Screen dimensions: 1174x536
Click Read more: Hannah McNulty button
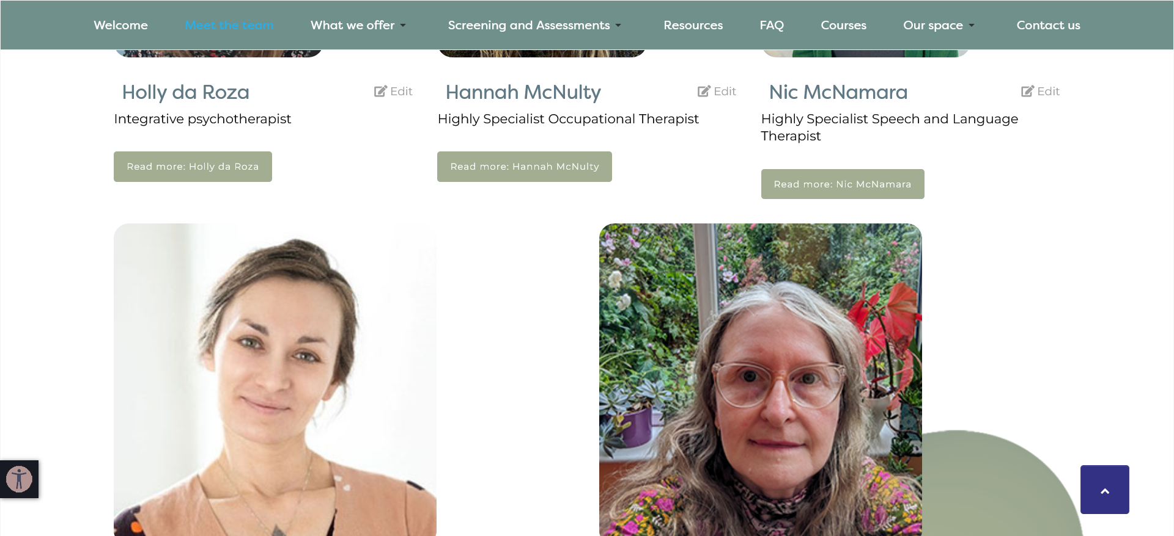[525, 167]
